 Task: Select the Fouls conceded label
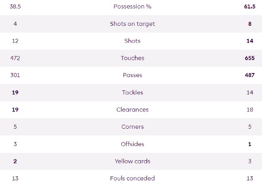click(132, 178)
